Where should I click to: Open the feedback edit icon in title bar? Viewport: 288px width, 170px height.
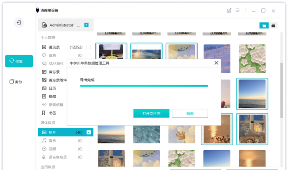pyautogui.click(x=229, y=11)
